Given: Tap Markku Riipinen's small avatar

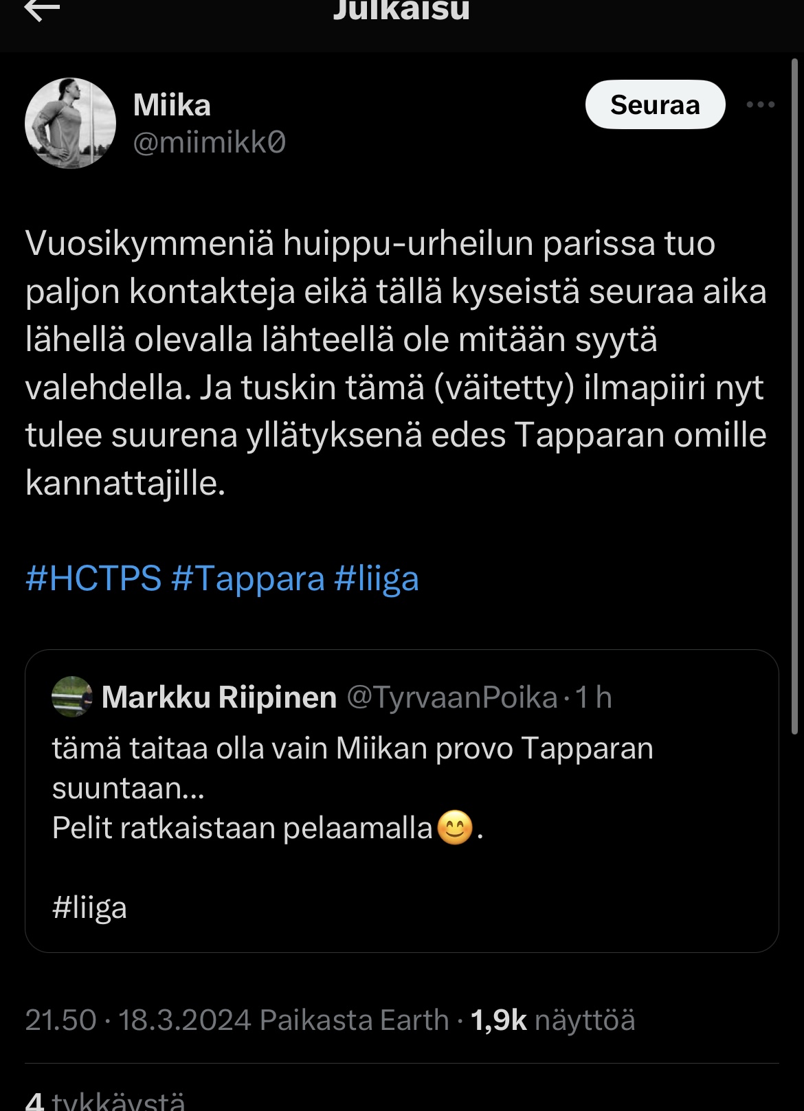Looking at the screenshot, I should tap(72, 697).
